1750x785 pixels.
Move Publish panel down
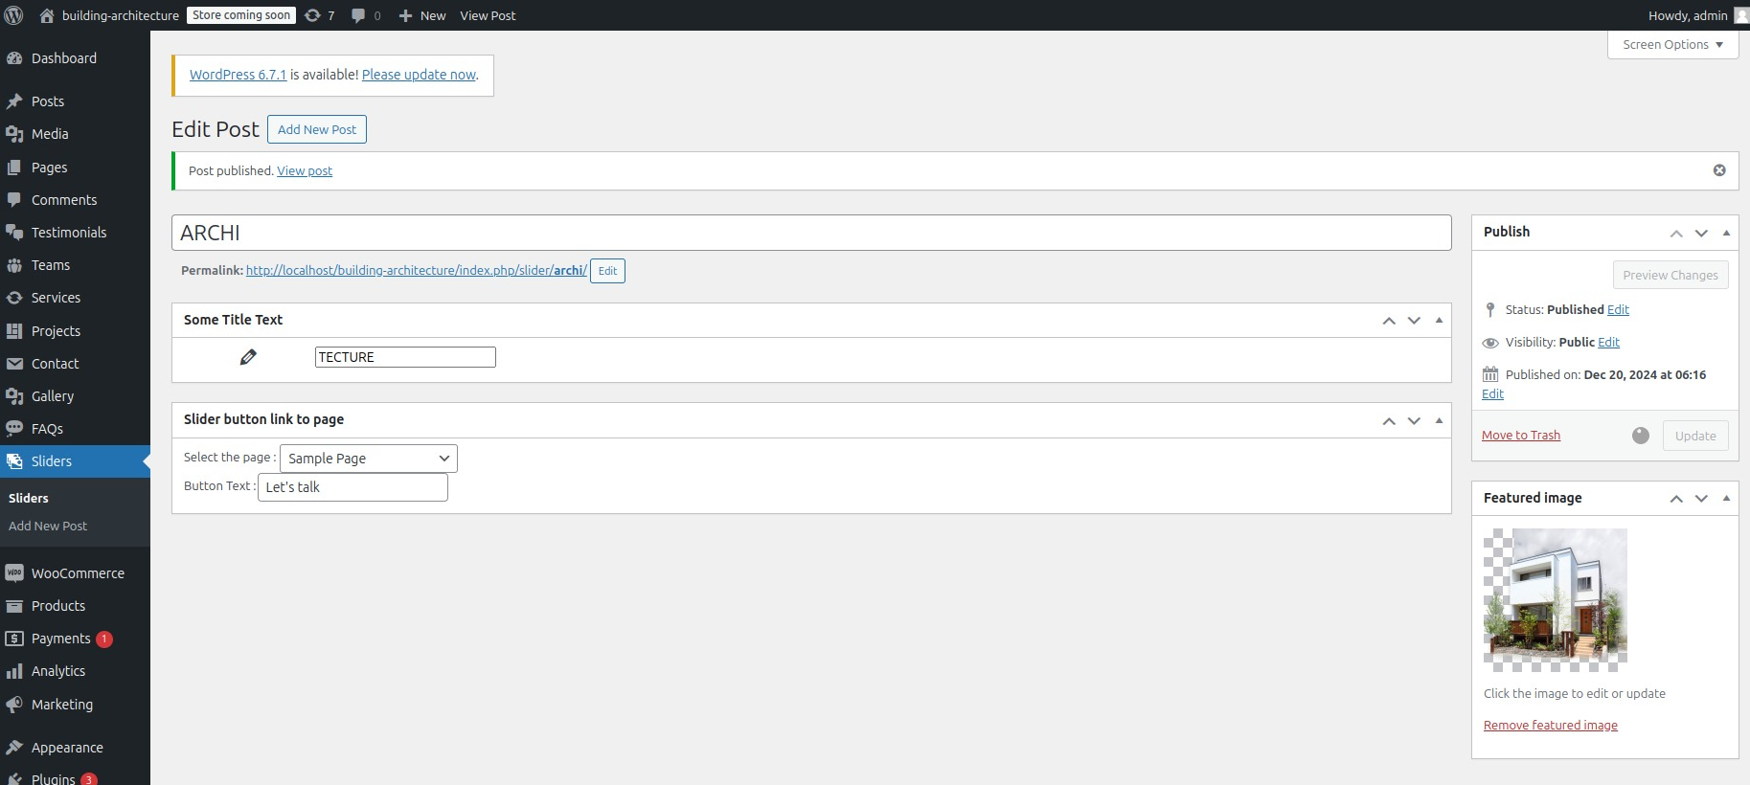coord(1701,233)
